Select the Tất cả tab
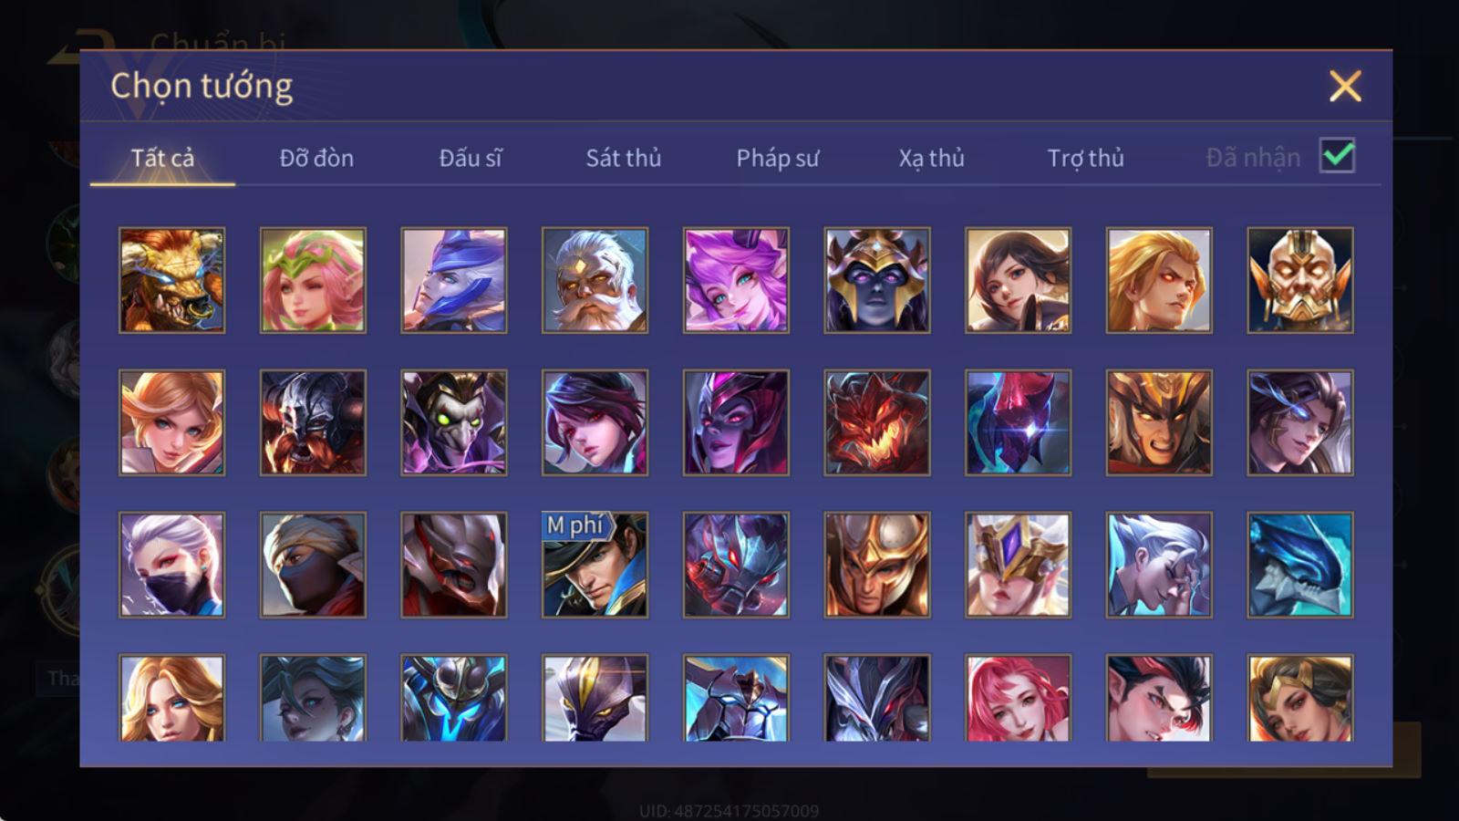The width and height of the screenshot is (1459, 821). tap(162, 158)
